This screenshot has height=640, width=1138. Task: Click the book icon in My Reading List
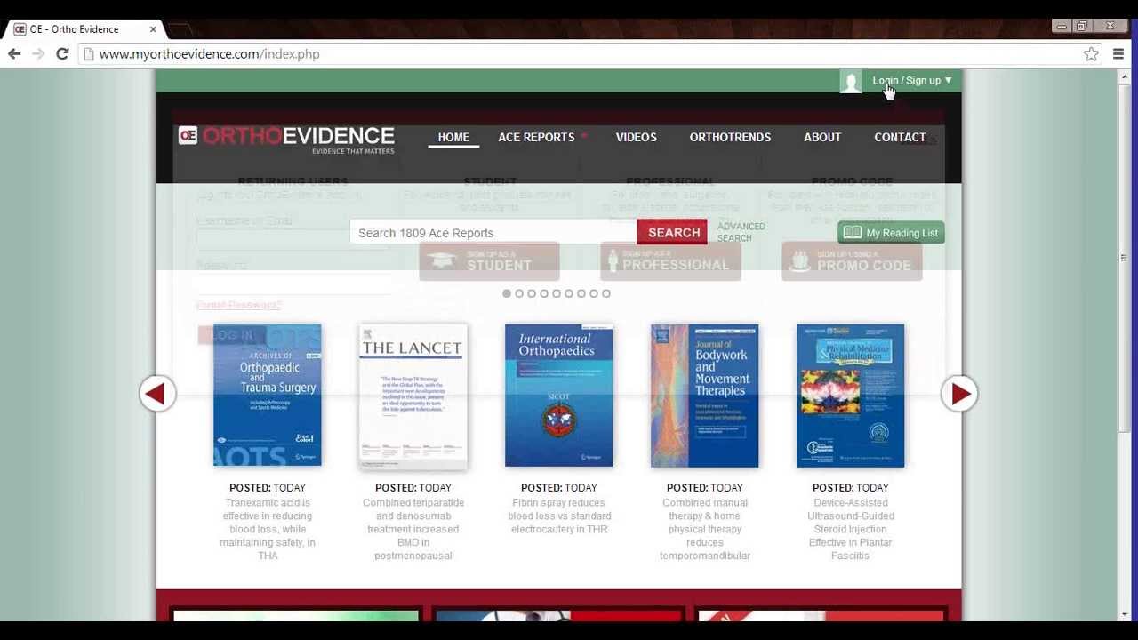click(853, 233)
